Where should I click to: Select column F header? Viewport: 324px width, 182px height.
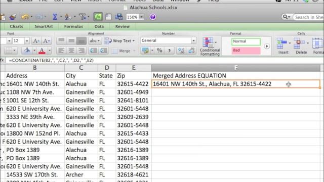point(236,68)
